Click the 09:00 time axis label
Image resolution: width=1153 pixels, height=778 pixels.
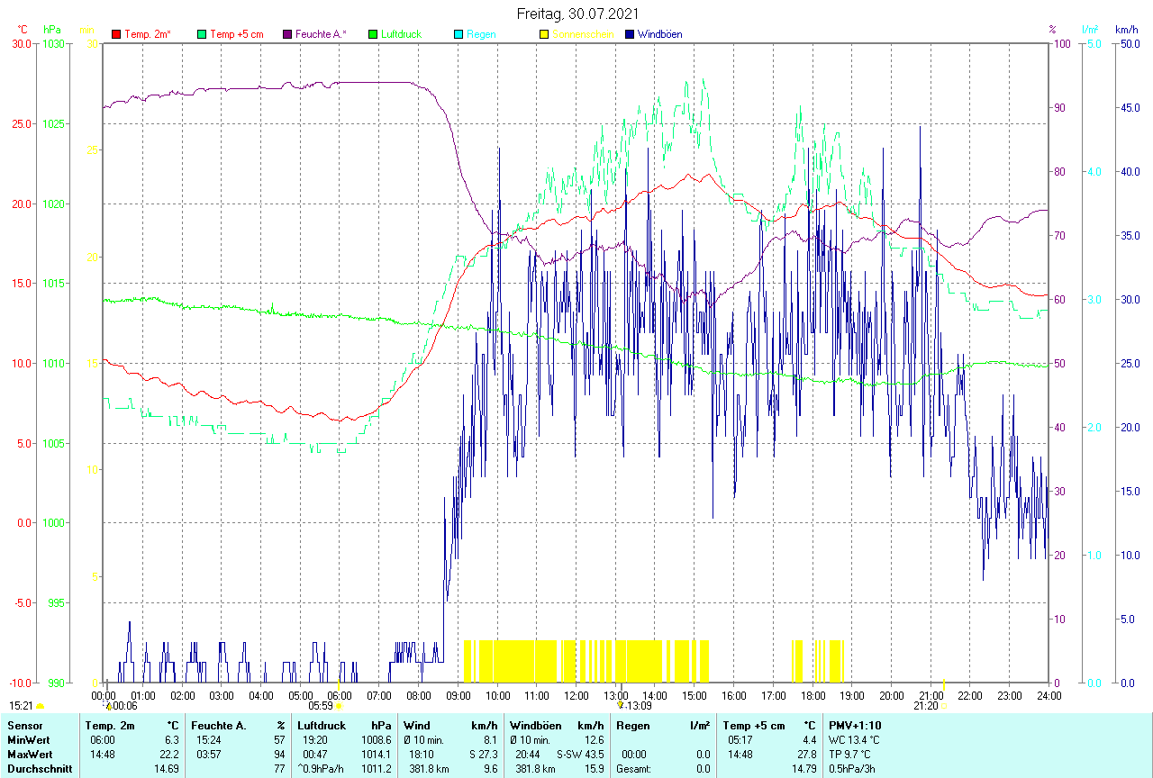[458, 695]
